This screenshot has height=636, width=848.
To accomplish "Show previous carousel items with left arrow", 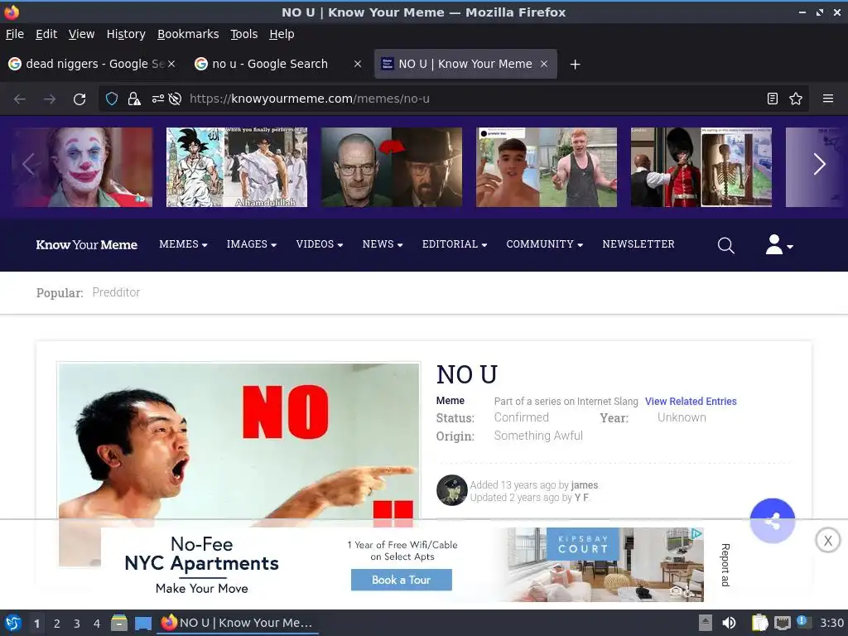I will [28, 165].
